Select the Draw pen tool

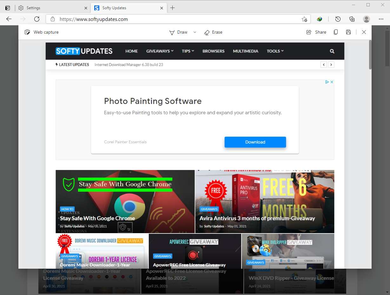[x=178, y=32]
